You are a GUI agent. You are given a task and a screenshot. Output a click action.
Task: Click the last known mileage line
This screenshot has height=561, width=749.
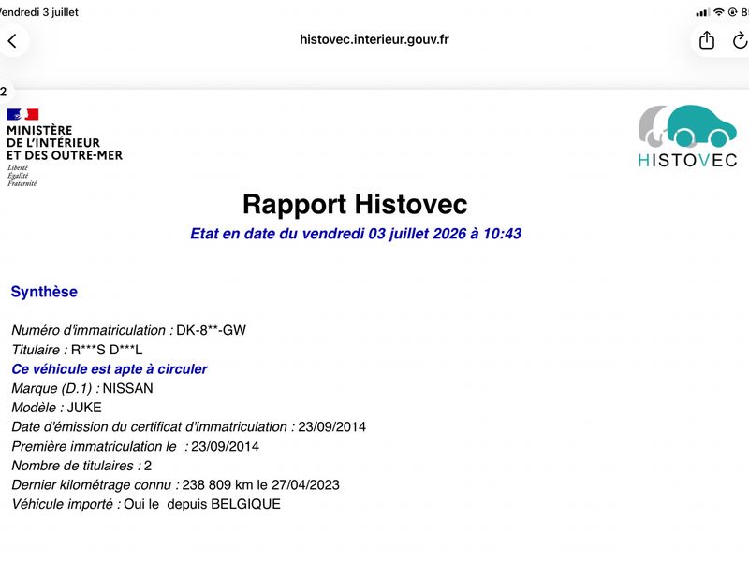click(x=175, y=484)
